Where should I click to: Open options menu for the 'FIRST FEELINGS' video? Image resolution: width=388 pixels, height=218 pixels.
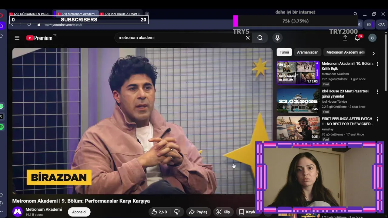[x=377, y=119]
